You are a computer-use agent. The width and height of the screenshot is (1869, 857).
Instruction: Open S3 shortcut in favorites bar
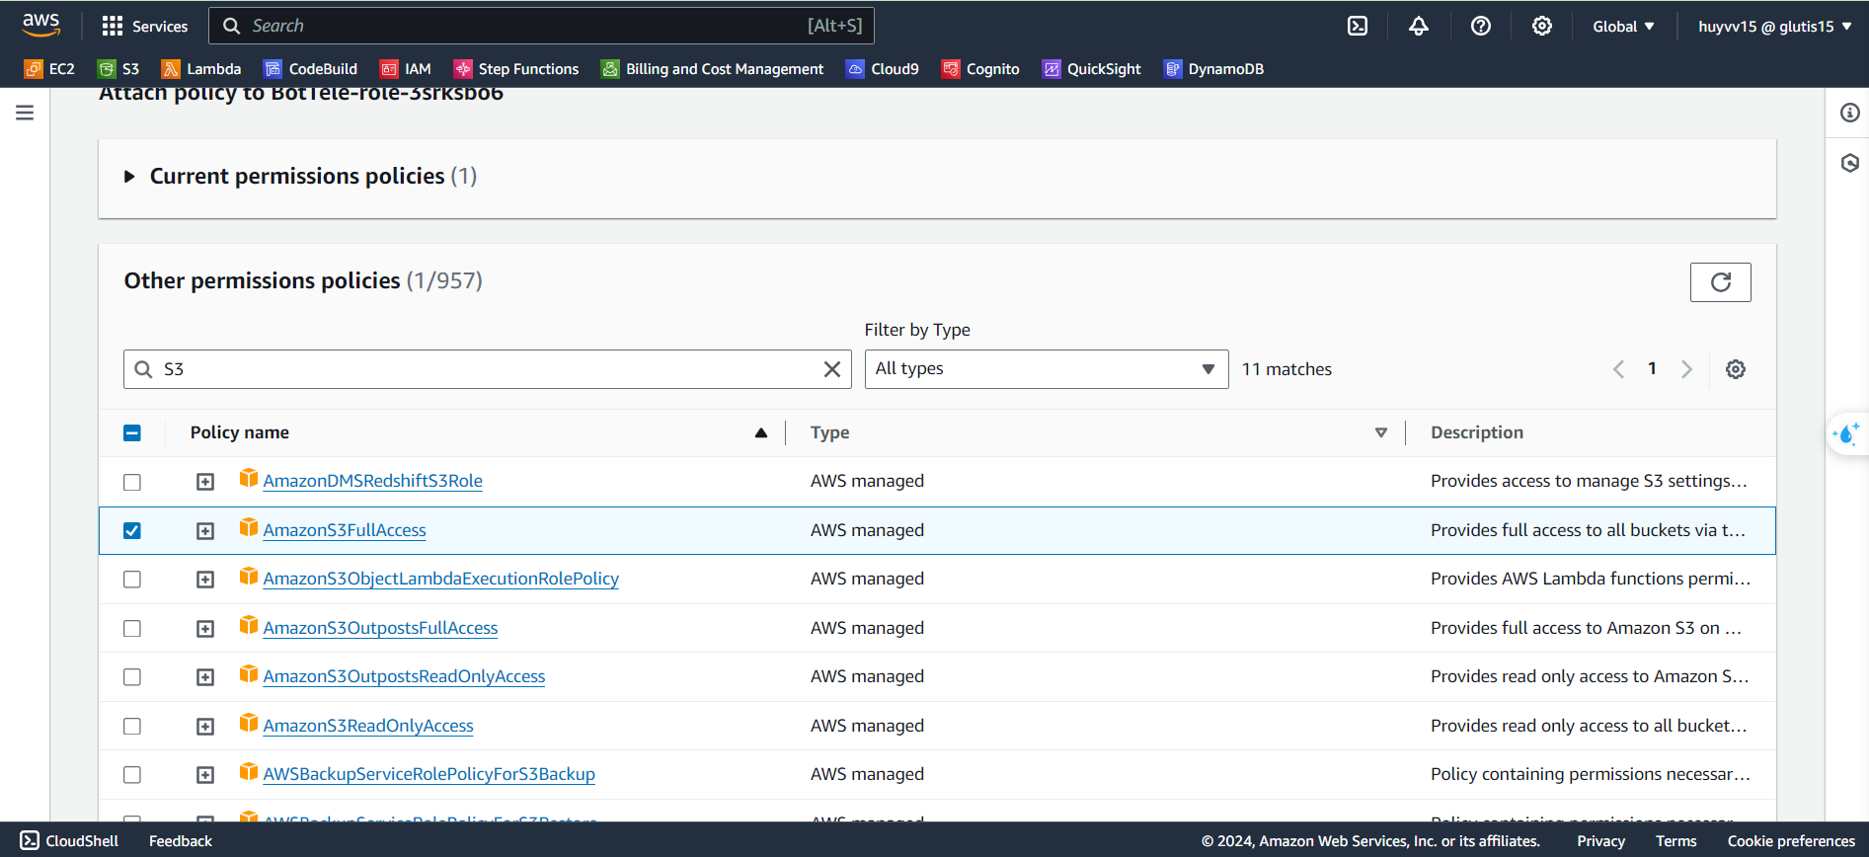(118, 69)
